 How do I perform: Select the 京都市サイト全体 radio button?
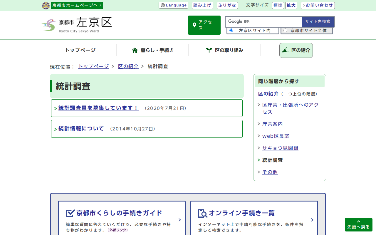pyautogui.click(x=285, y=31)
